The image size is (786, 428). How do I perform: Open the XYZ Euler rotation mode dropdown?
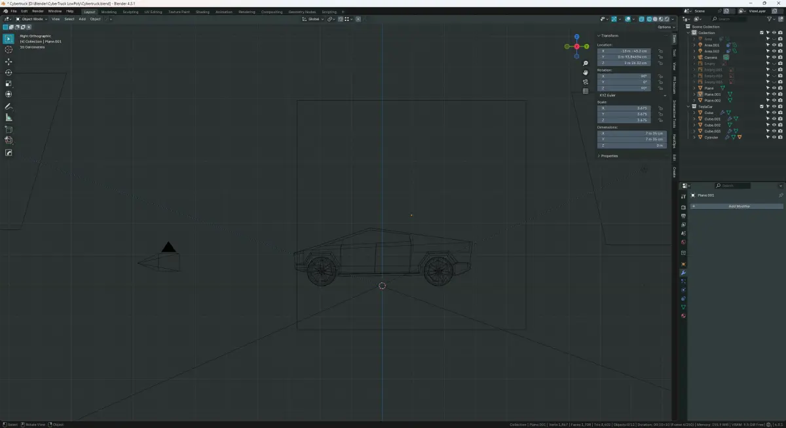coord(632,95)
